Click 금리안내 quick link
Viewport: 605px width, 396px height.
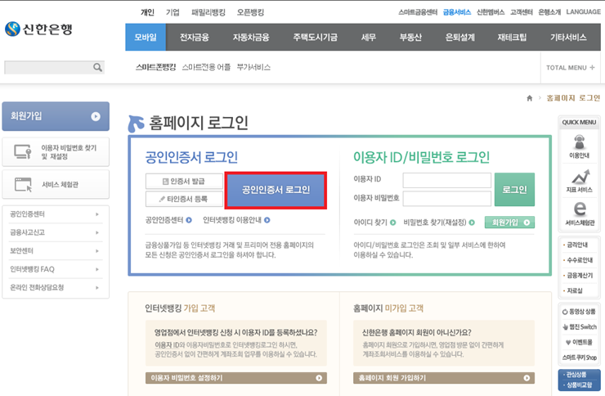coord(576,245)
